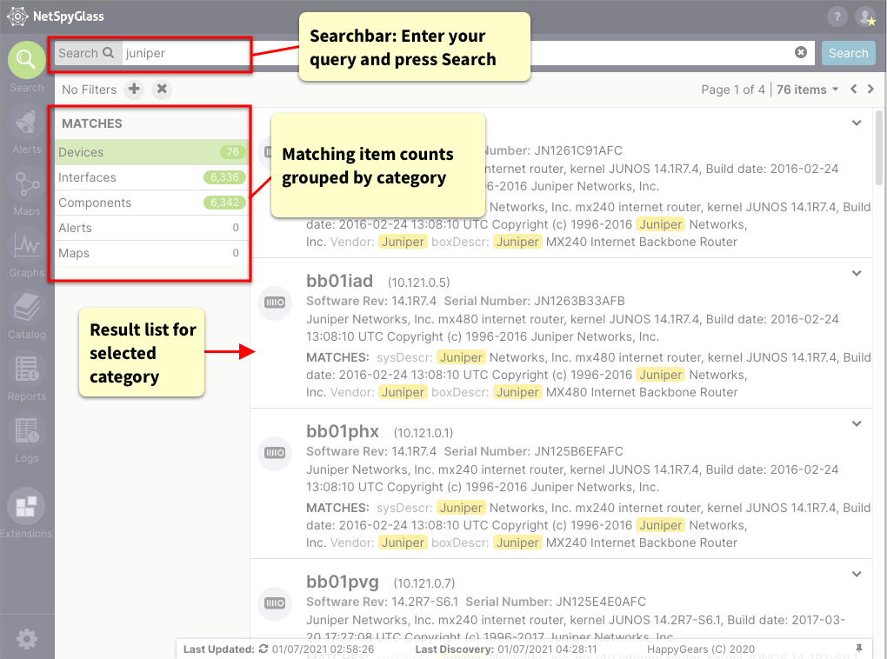Open the user profile icon
The width and height of the screenshot is (887, 659).
pyautogui.click(x=865, y=17)
